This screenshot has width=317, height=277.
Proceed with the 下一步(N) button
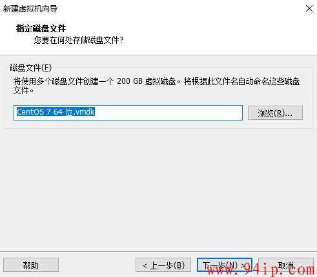click(225, 265)
